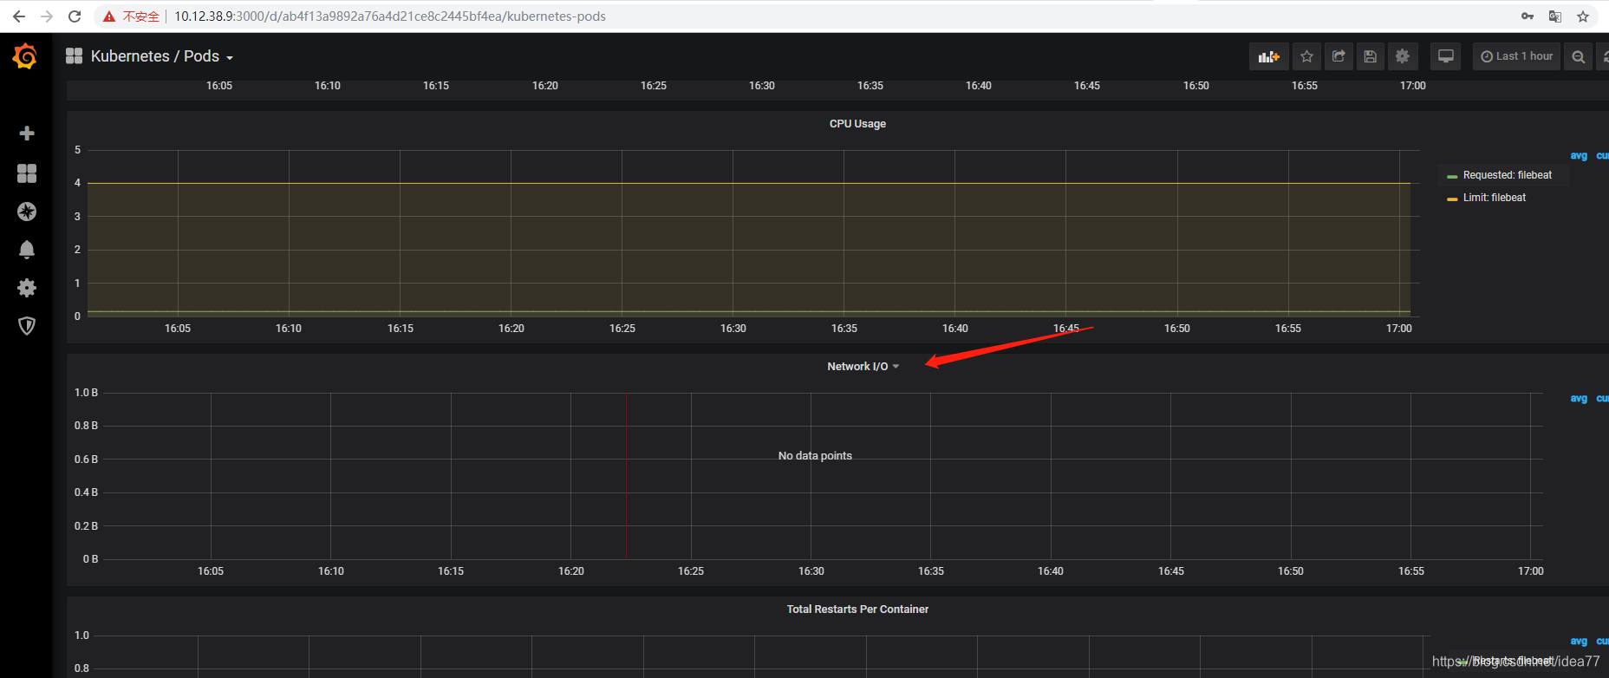This screenshot has width=1609, height=678.
Task: Open the Alerting bell icon
Action: click(27, 250)
